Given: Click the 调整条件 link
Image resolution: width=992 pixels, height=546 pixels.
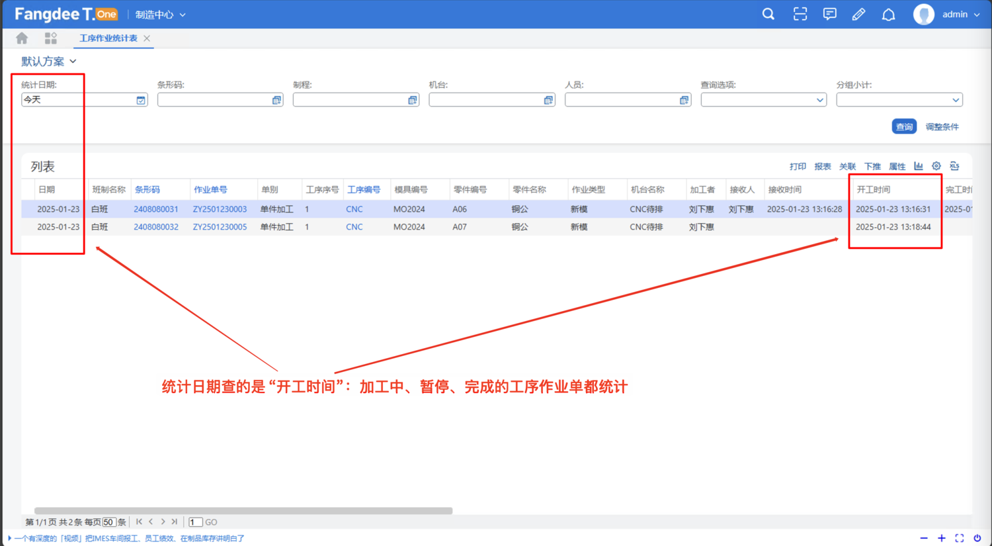Looking at the screenshot, I should click(x=942, y=126).
